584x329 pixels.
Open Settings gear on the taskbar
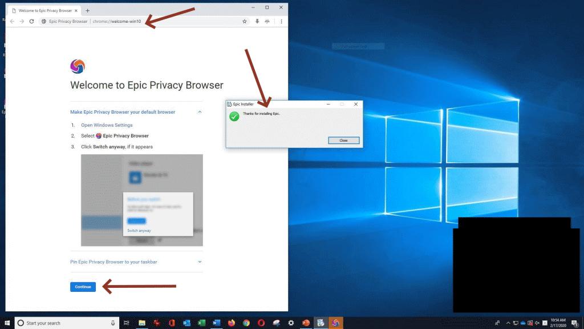(291, 323)
